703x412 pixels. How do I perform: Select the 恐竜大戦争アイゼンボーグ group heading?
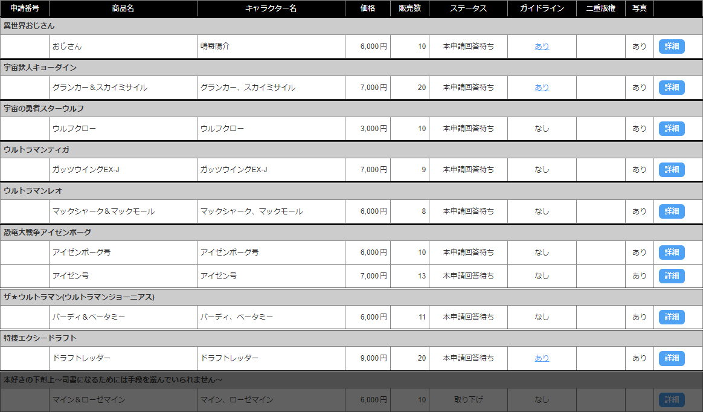click(351, 232)
